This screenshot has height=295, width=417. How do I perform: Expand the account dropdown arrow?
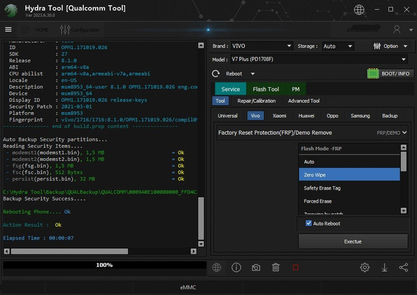pos(411,30)
